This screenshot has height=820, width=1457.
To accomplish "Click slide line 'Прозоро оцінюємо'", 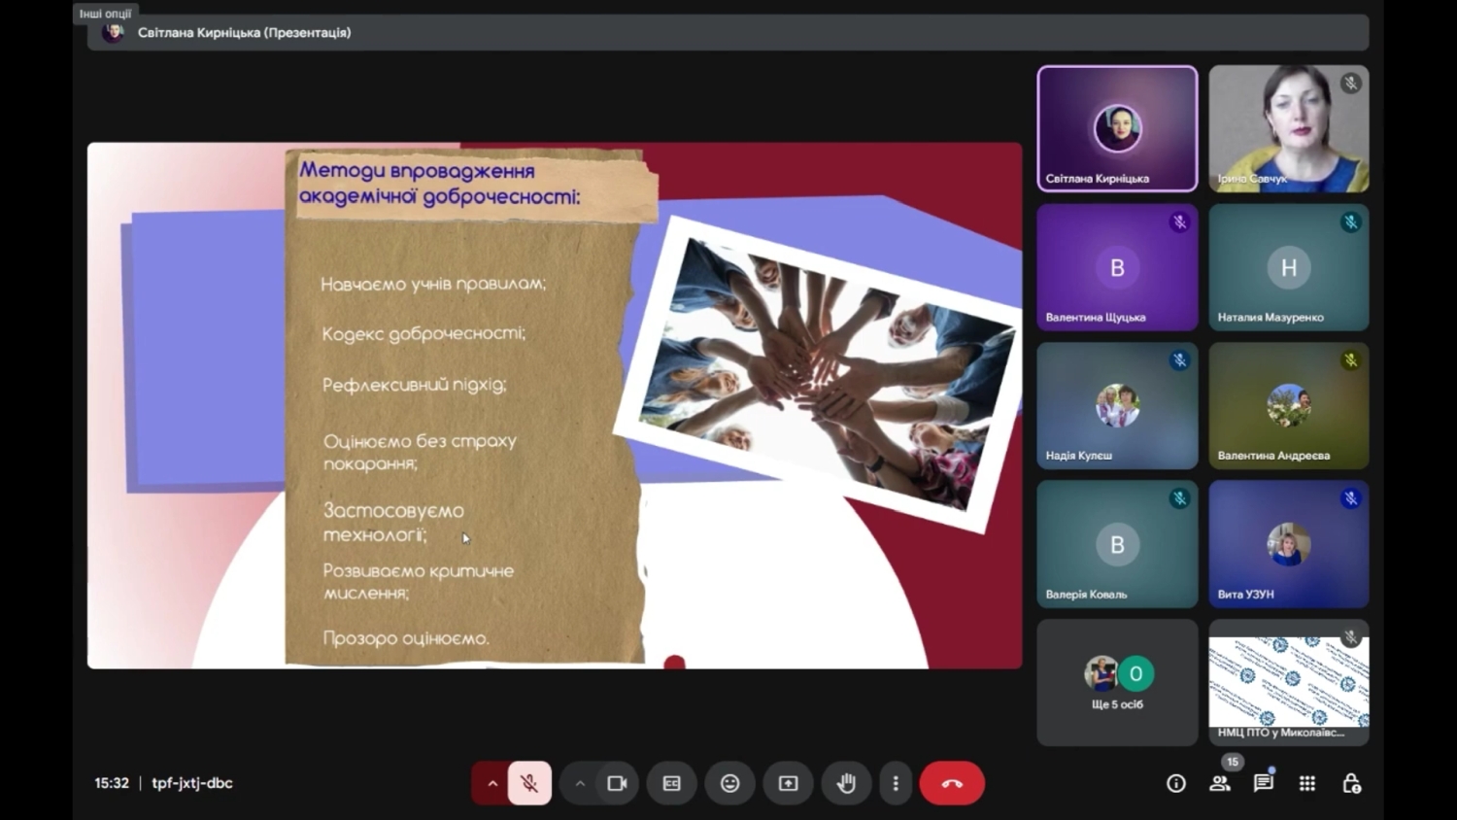I will click(x=406, y=638).
